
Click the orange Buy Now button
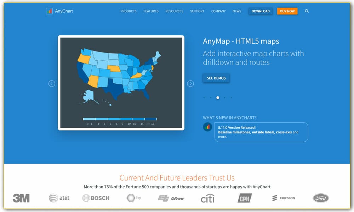pyautogui.click(x=287, y=11)
